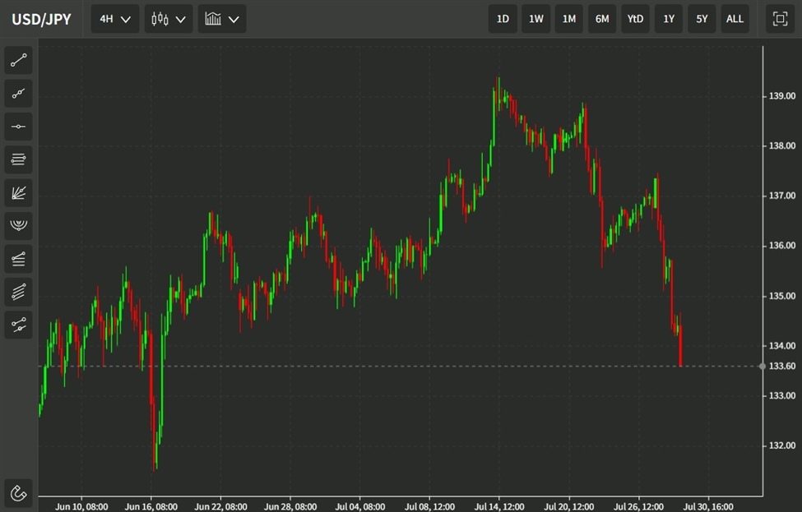Select the horizontal line tool
802x512 pixels.
(x=18, y=126)
